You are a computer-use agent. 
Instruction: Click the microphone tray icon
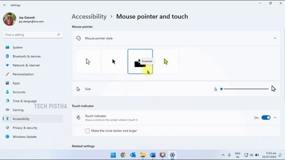pyautogui.click(x=229, y=155)
